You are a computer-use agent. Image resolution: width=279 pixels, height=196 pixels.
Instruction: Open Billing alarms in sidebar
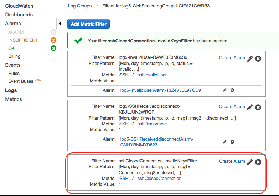tap(14, 56)
